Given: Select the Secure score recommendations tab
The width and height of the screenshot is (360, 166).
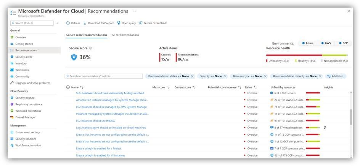Looking at the screenshot, I should point(87,35).
